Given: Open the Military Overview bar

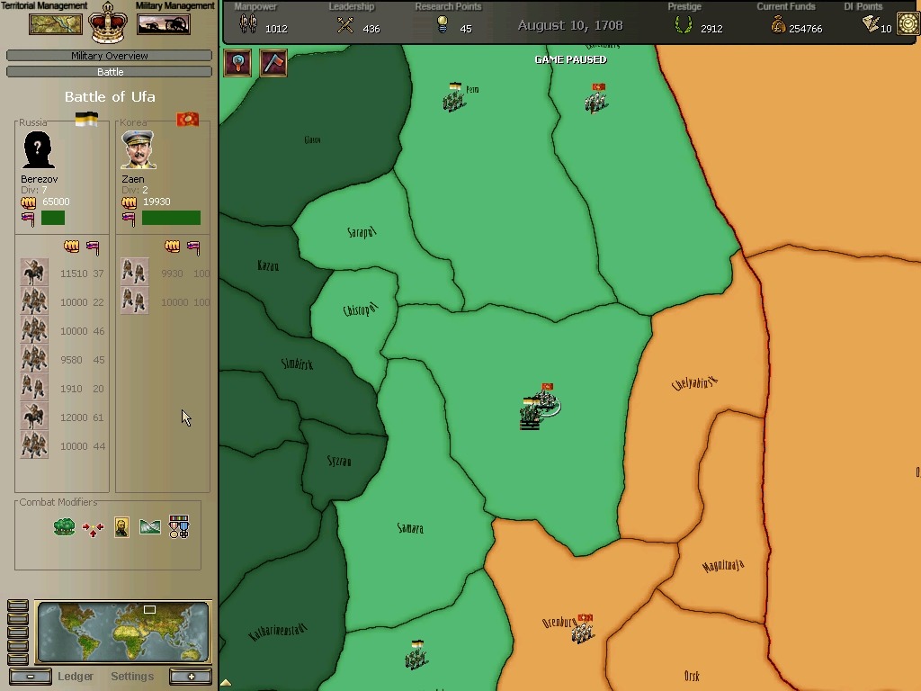Looking at the screenshot, I should point(109,56).
